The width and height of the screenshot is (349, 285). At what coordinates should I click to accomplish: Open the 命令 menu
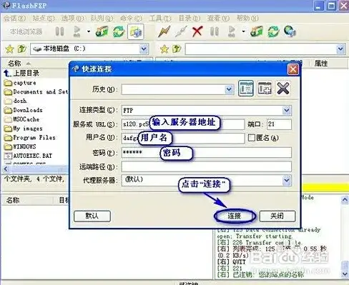[x=131, y=18]
